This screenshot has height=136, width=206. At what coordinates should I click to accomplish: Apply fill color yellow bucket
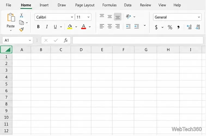click(x=70, y=27)
